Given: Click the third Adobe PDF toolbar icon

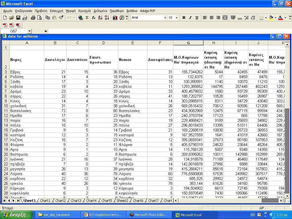Looking at the screenshot, I should [18, 25].
